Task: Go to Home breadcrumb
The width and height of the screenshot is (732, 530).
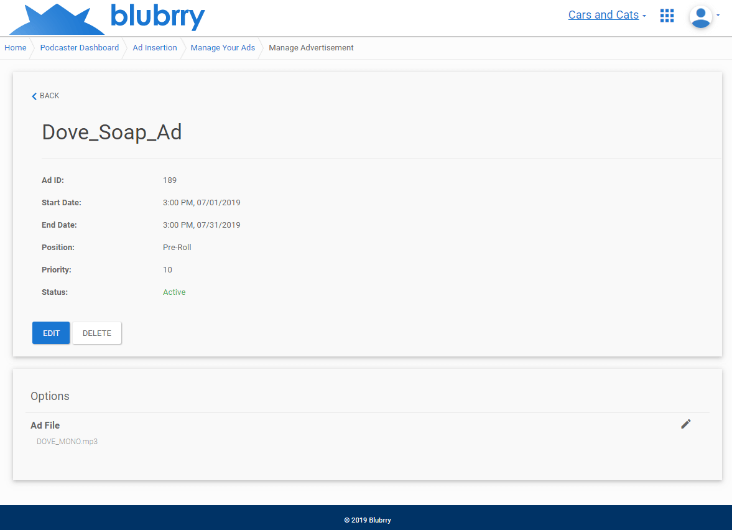Action: (x=16, y=48)
